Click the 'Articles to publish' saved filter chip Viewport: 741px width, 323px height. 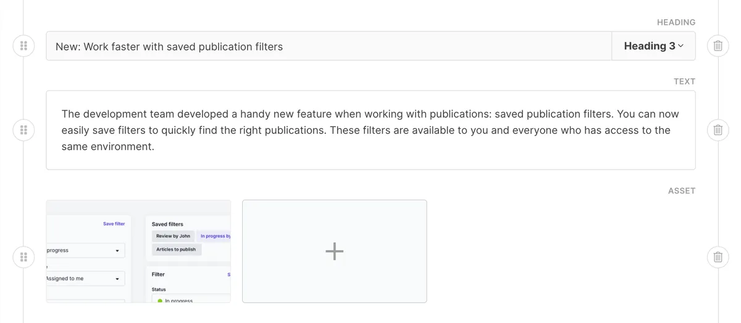tap(176, 250)
